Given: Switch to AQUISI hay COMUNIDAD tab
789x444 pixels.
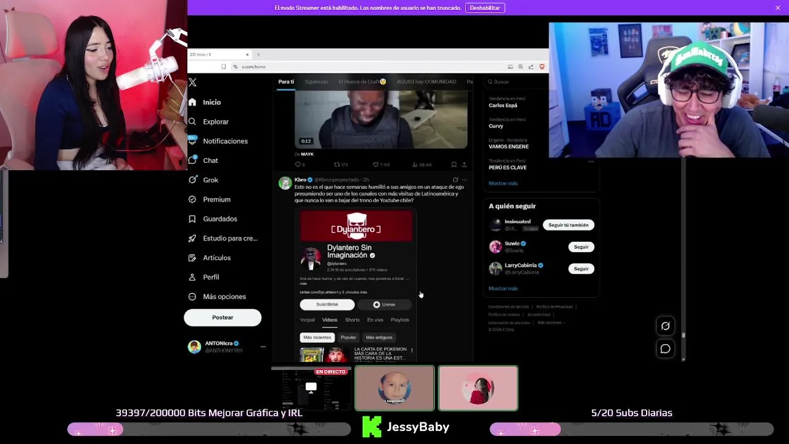Looking at the screenshot, I should click(427, 81).
